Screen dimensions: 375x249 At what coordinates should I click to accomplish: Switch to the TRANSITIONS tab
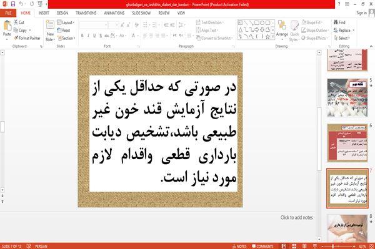click(x=86, y=13)
